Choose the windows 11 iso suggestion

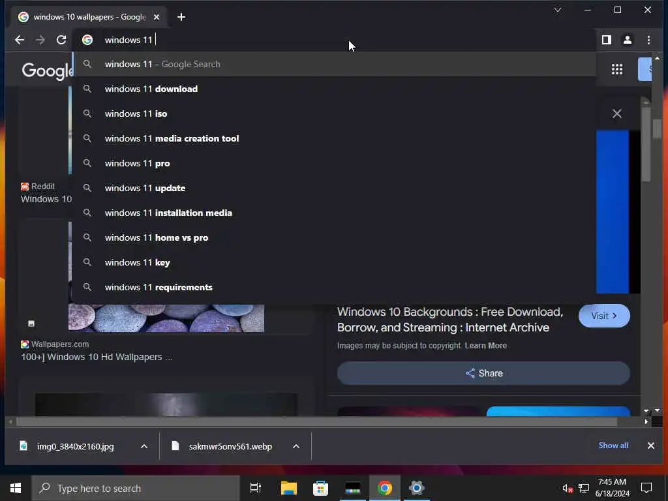click(x=334, y=114)
